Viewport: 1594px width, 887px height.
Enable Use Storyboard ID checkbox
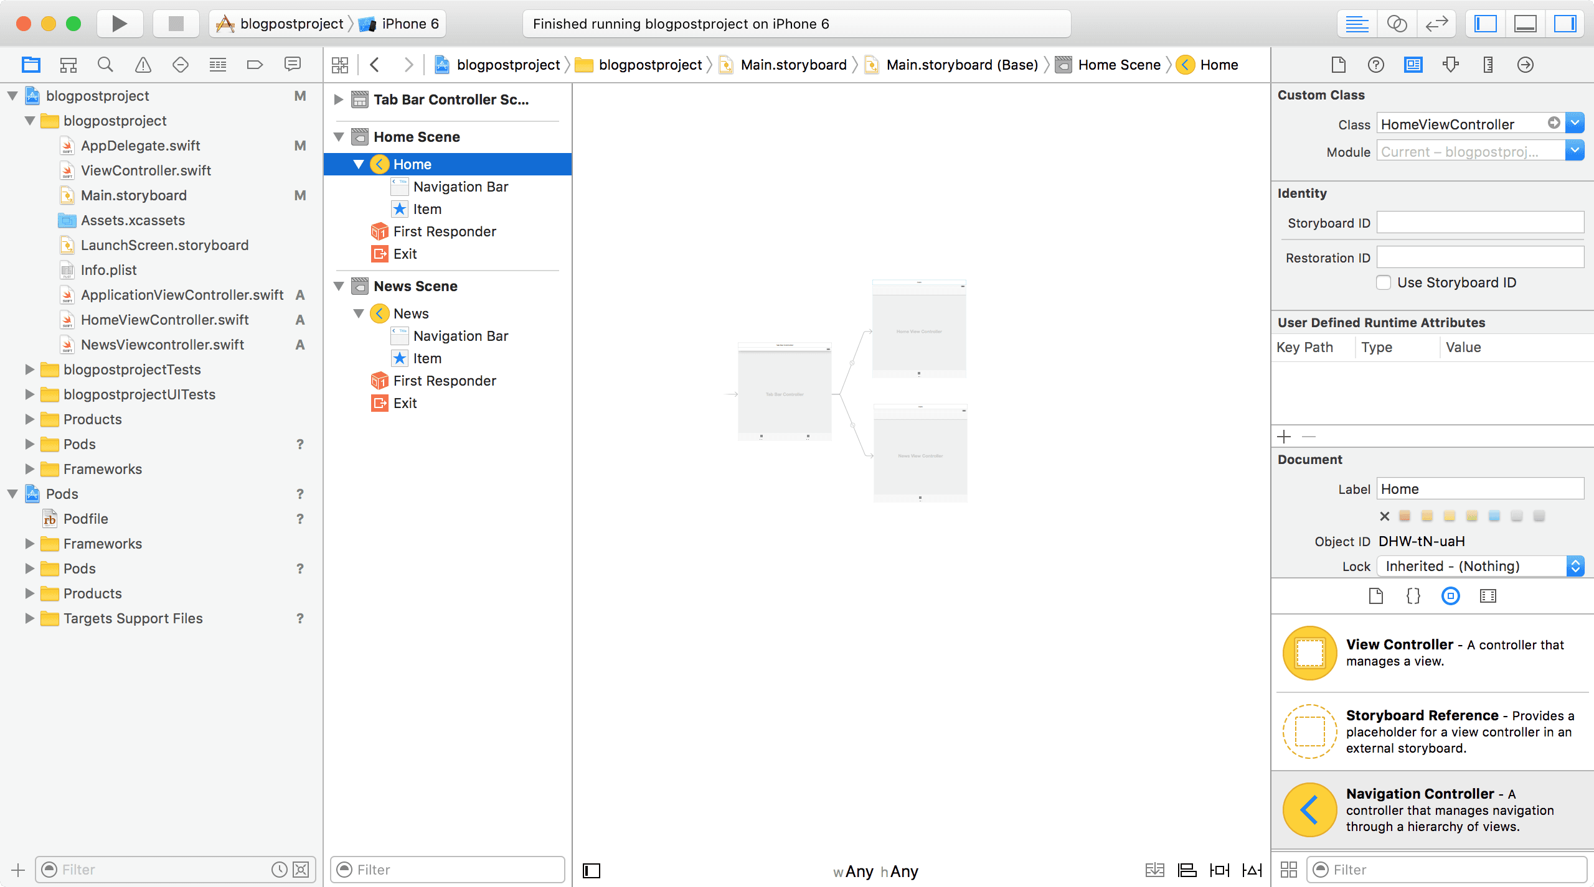pyautogui.click(x=1384, y=283)
